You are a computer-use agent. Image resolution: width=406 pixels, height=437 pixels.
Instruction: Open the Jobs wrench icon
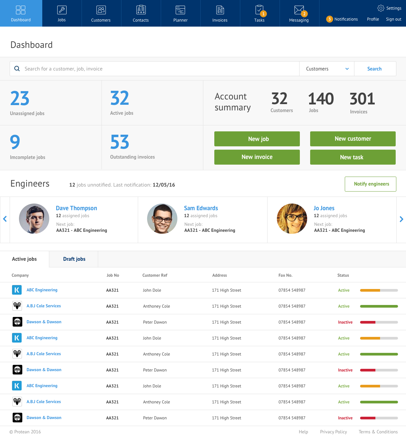pyautogui.click(x=62, y=10)
